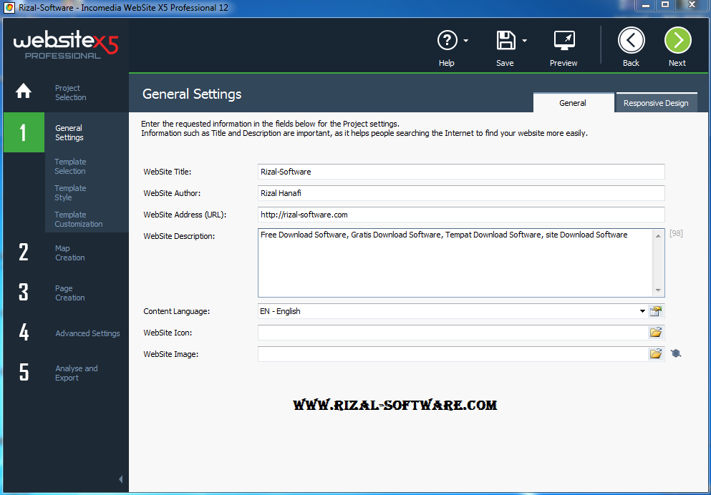Open Template Selection in sidebar
The height and width of the screenshot is (495, 711).
click(x=70, y=166)
